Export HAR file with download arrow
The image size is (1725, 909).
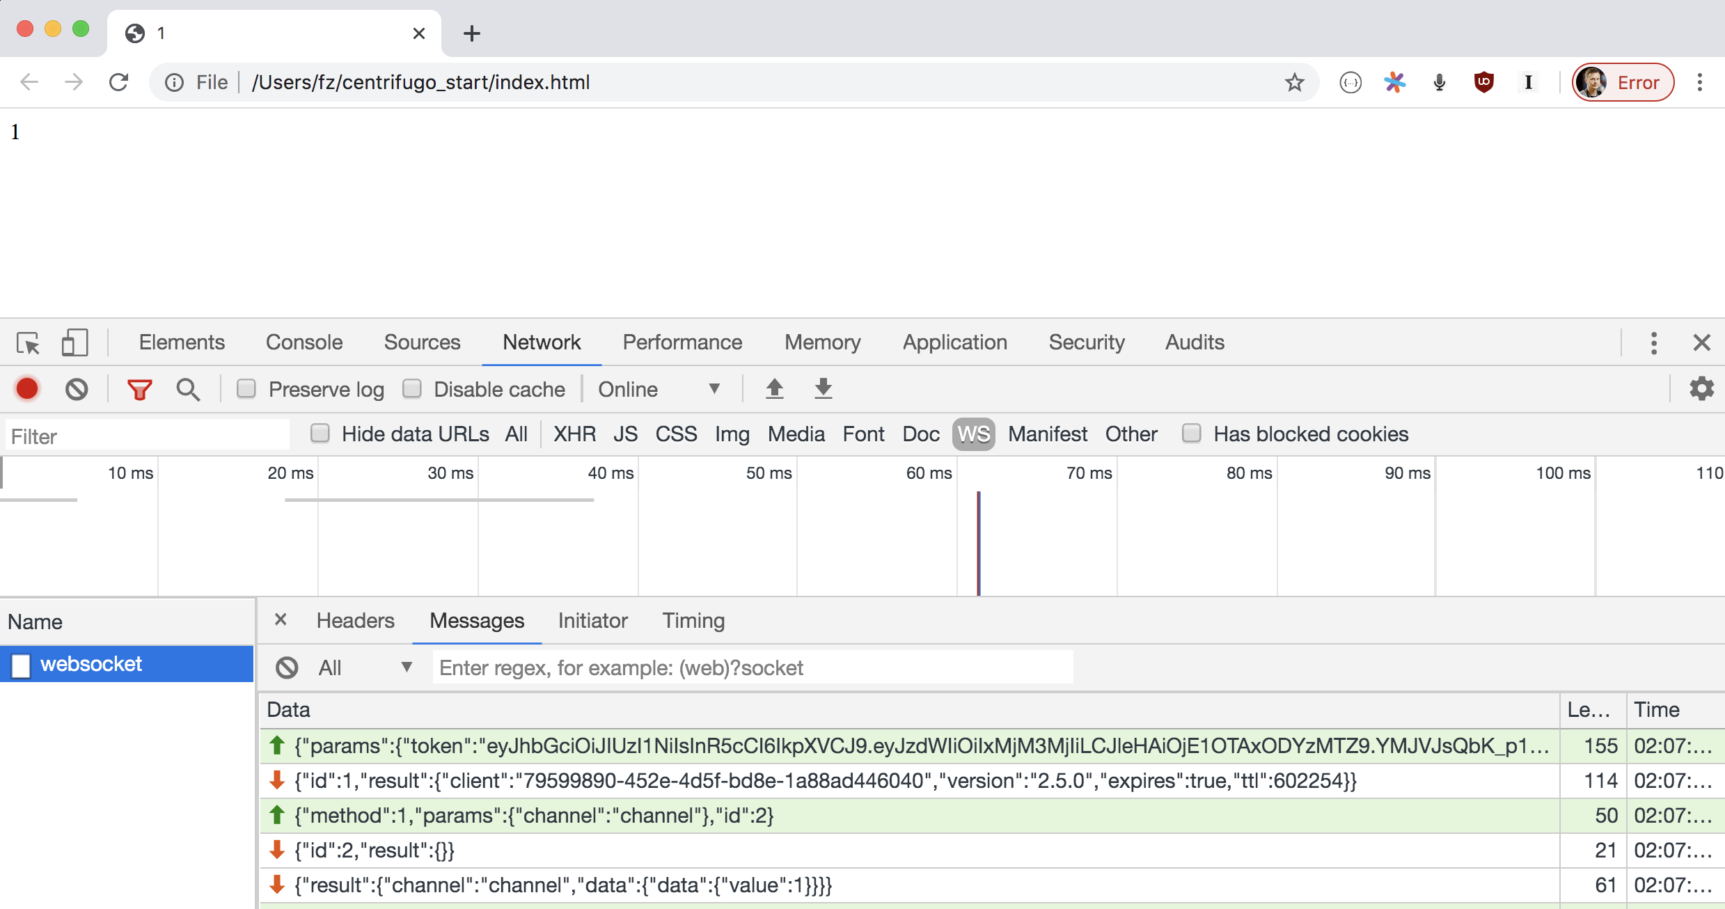click(x=823, y=388)
